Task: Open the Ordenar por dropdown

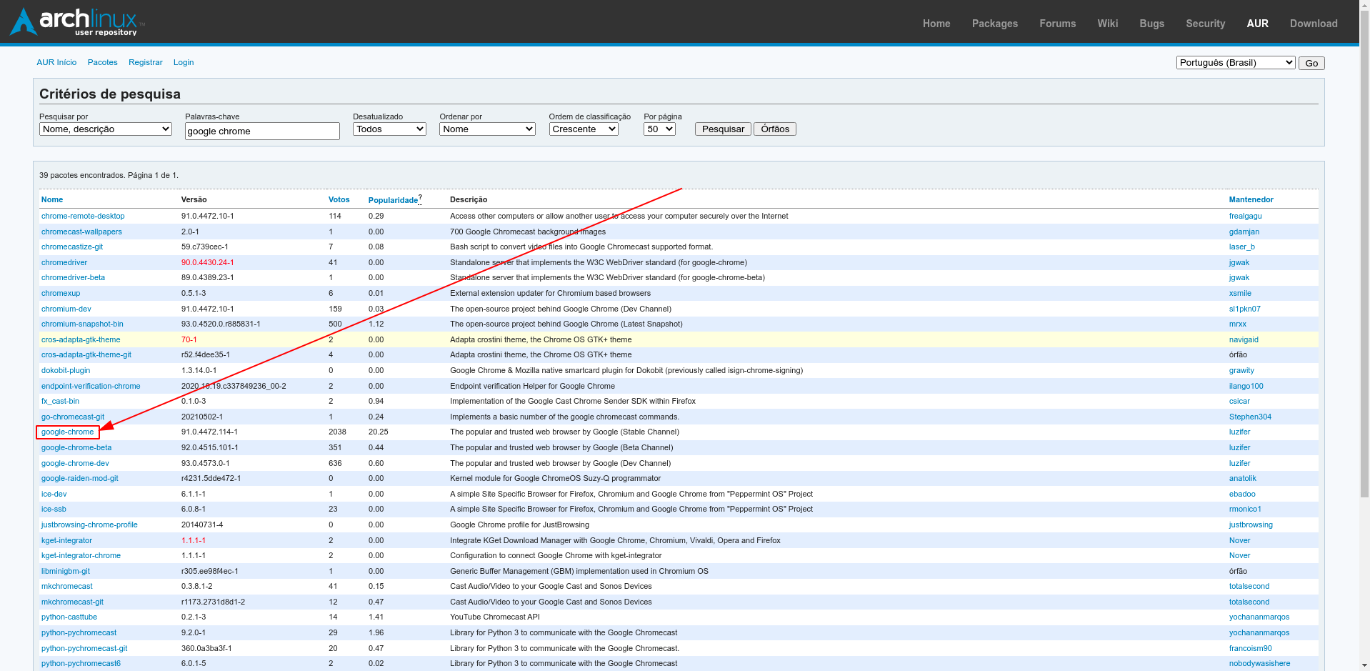Action: click(487, 129)
